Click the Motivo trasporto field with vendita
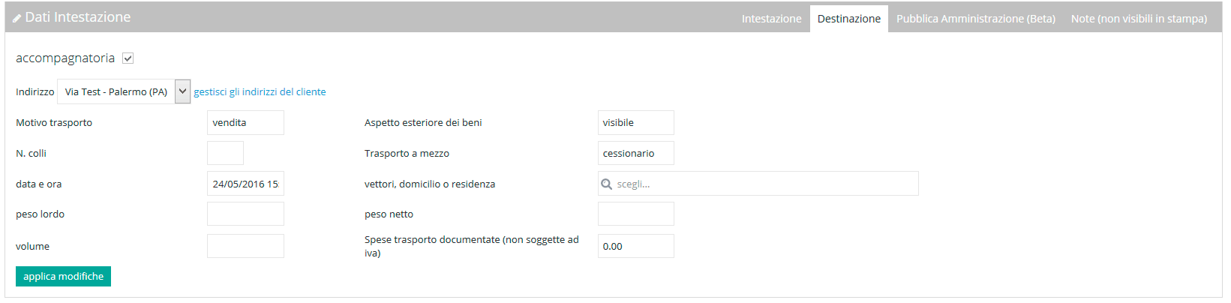1231x303 pixels. click(245, 122)
